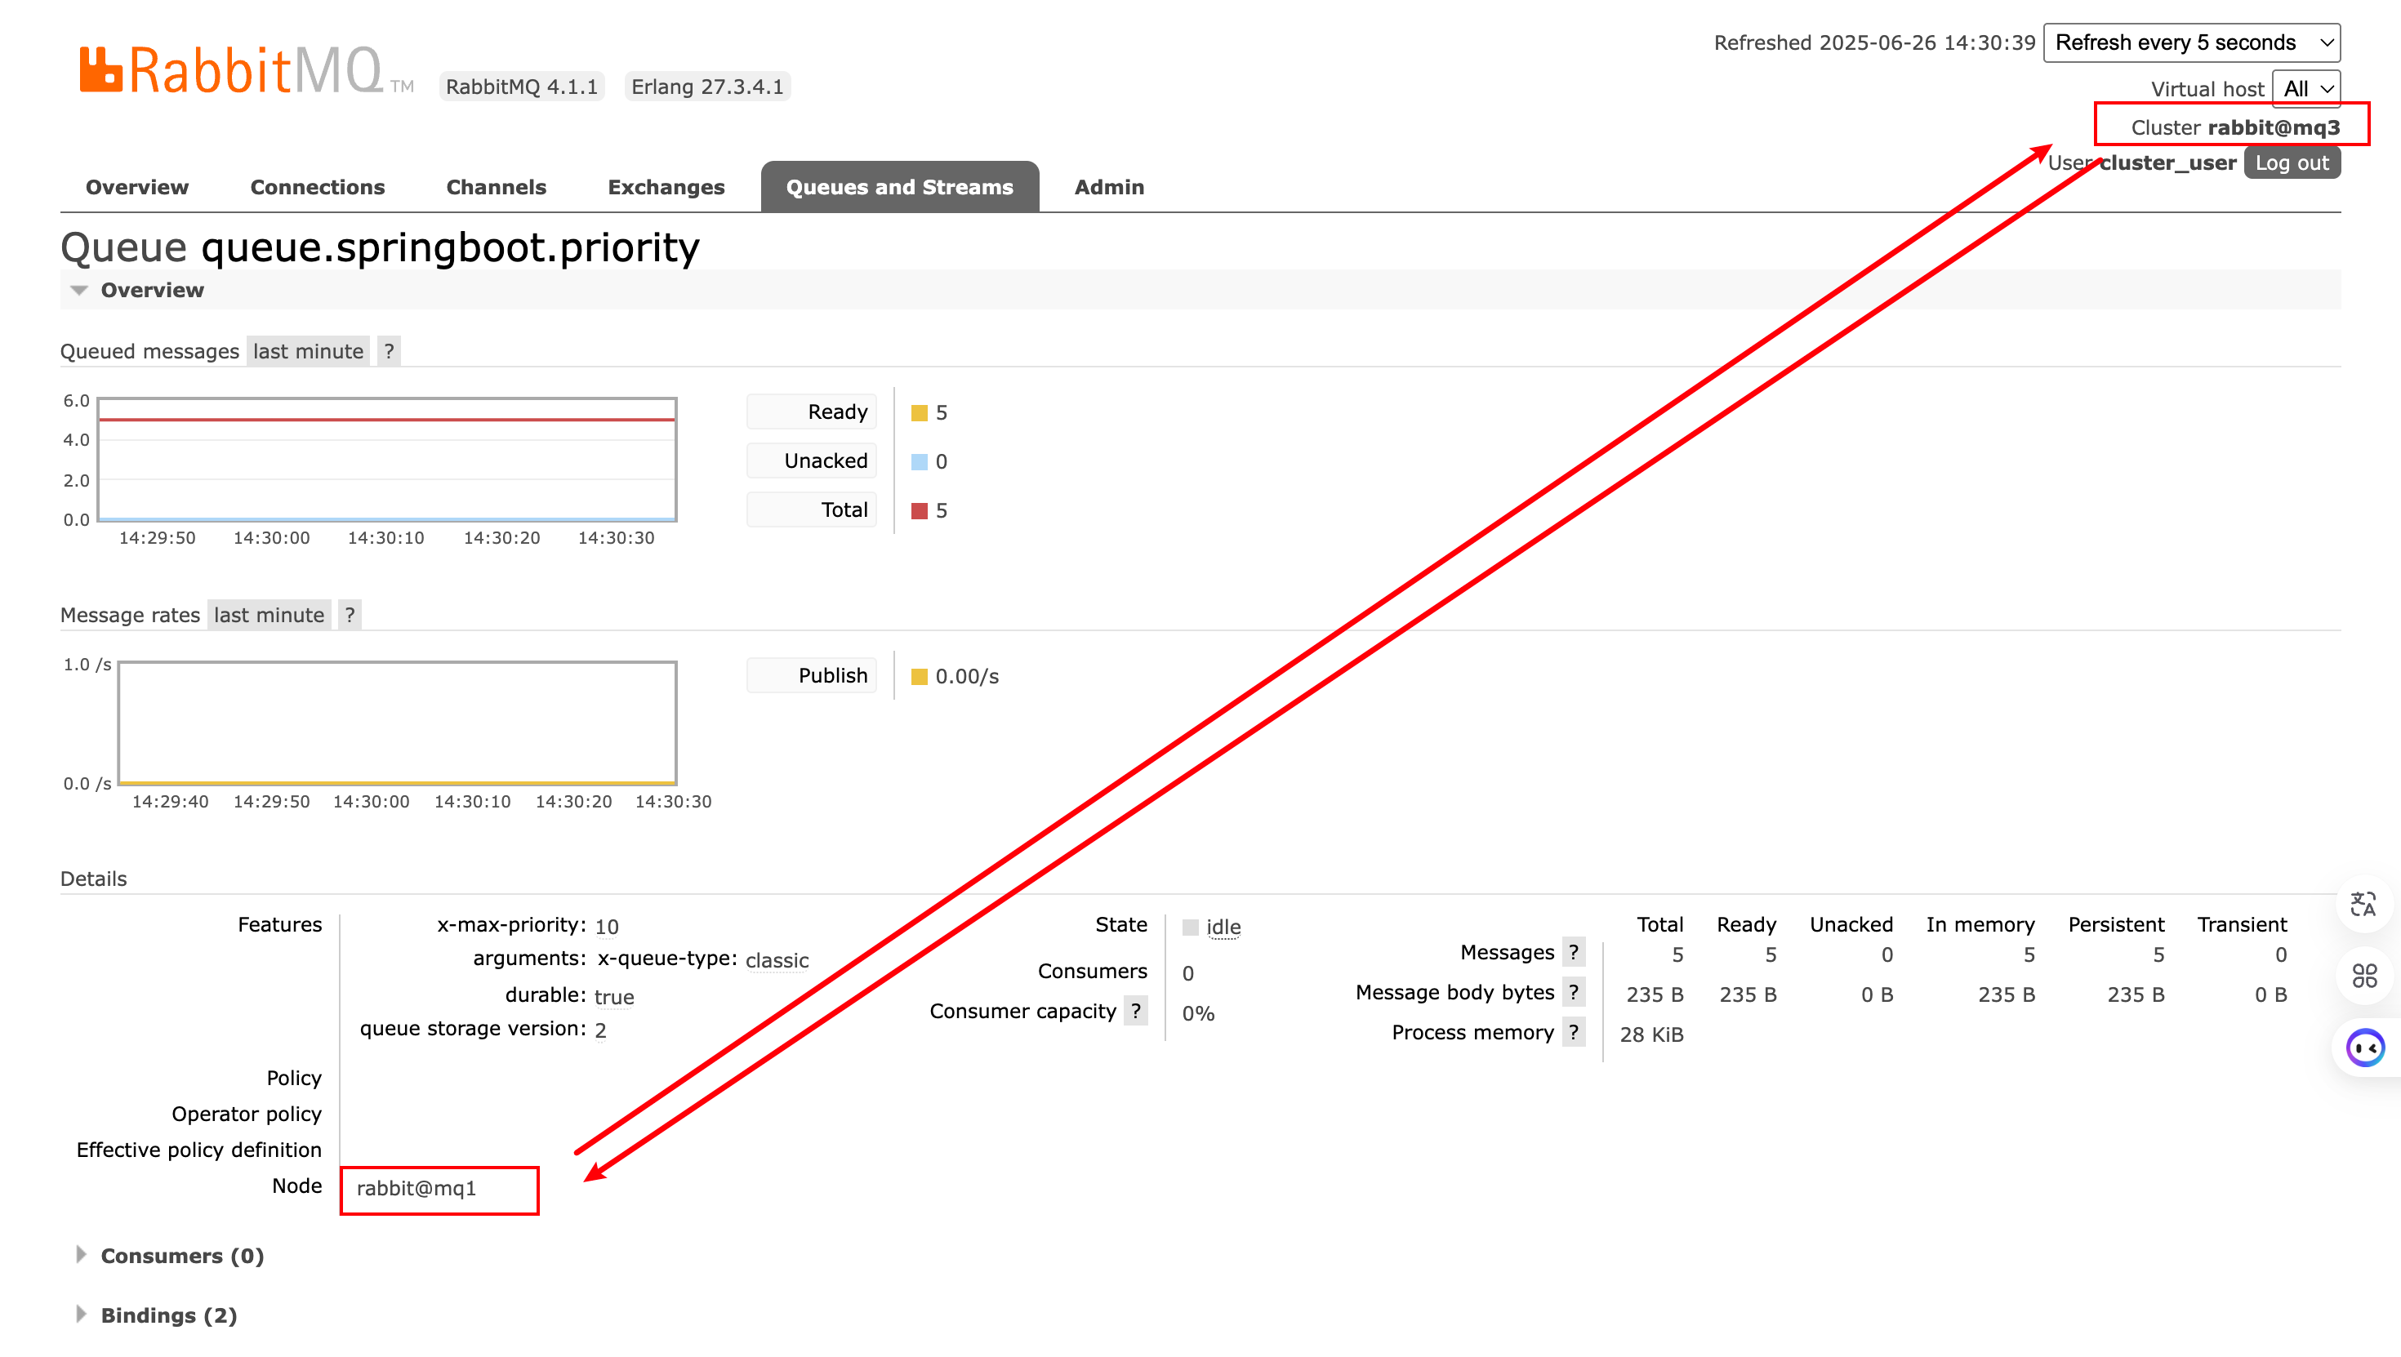Viewport: 2401px width, 1357px height.
Task: Click the Erlang 27.3.4.1 version label
Action: point(707,87)
